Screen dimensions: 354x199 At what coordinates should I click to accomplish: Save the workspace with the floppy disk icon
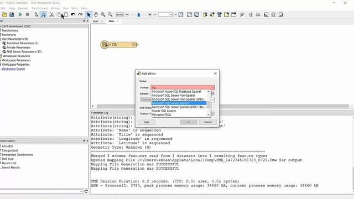click(12, 15)
